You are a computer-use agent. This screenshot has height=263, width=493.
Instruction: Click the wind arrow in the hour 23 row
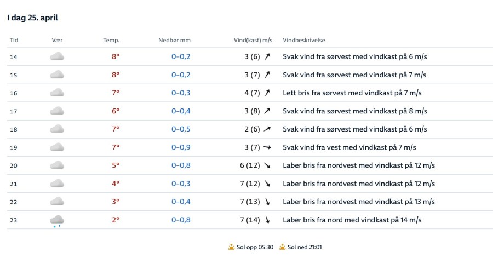click(x=267, y=220)
